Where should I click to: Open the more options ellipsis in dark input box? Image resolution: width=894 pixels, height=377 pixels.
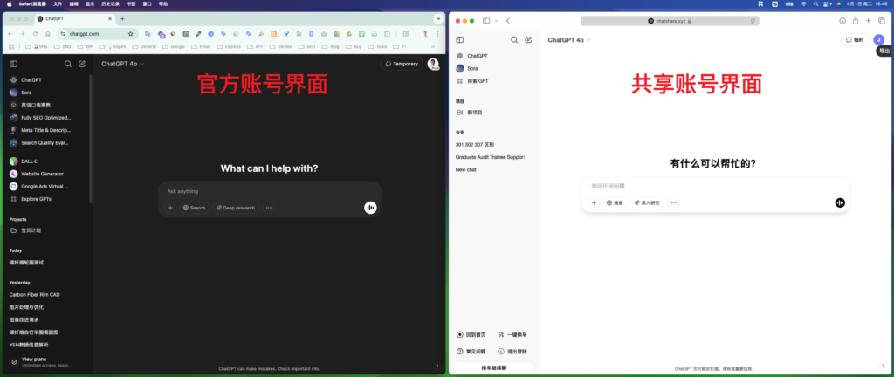point(268,208)
